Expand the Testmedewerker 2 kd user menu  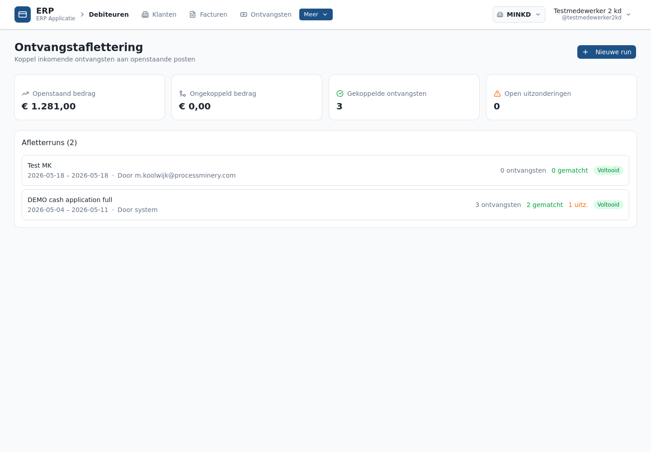(592, 14)
